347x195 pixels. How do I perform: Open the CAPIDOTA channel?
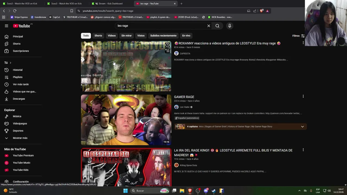click(185, 54)
